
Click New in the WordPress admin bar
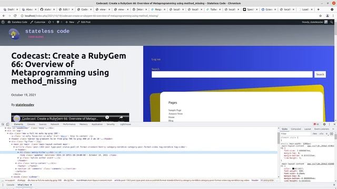70,22
